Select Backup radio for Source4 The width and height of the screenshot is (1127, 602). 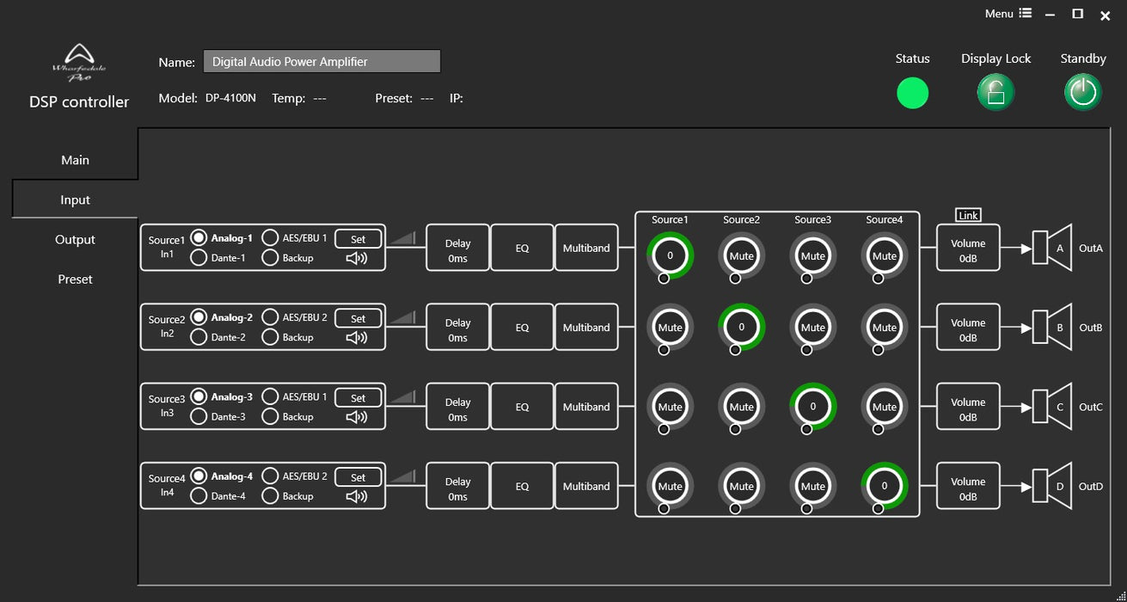pos(270,496)
